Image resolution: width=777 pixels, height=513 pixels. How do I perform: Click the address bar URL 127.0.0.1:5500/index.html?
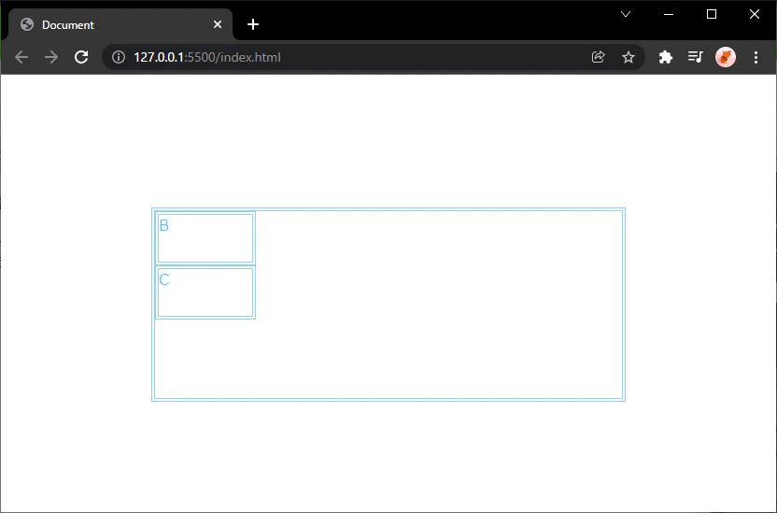[207, 57]
